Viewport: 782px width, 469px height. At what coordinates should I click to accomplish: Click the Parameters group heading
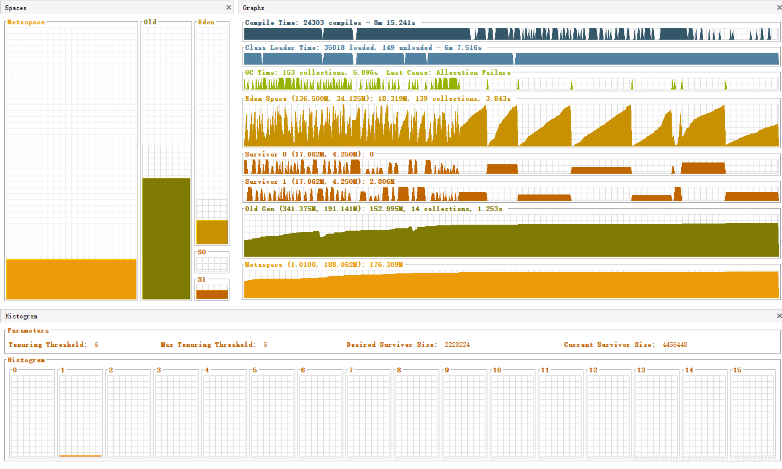click(28, 330)
